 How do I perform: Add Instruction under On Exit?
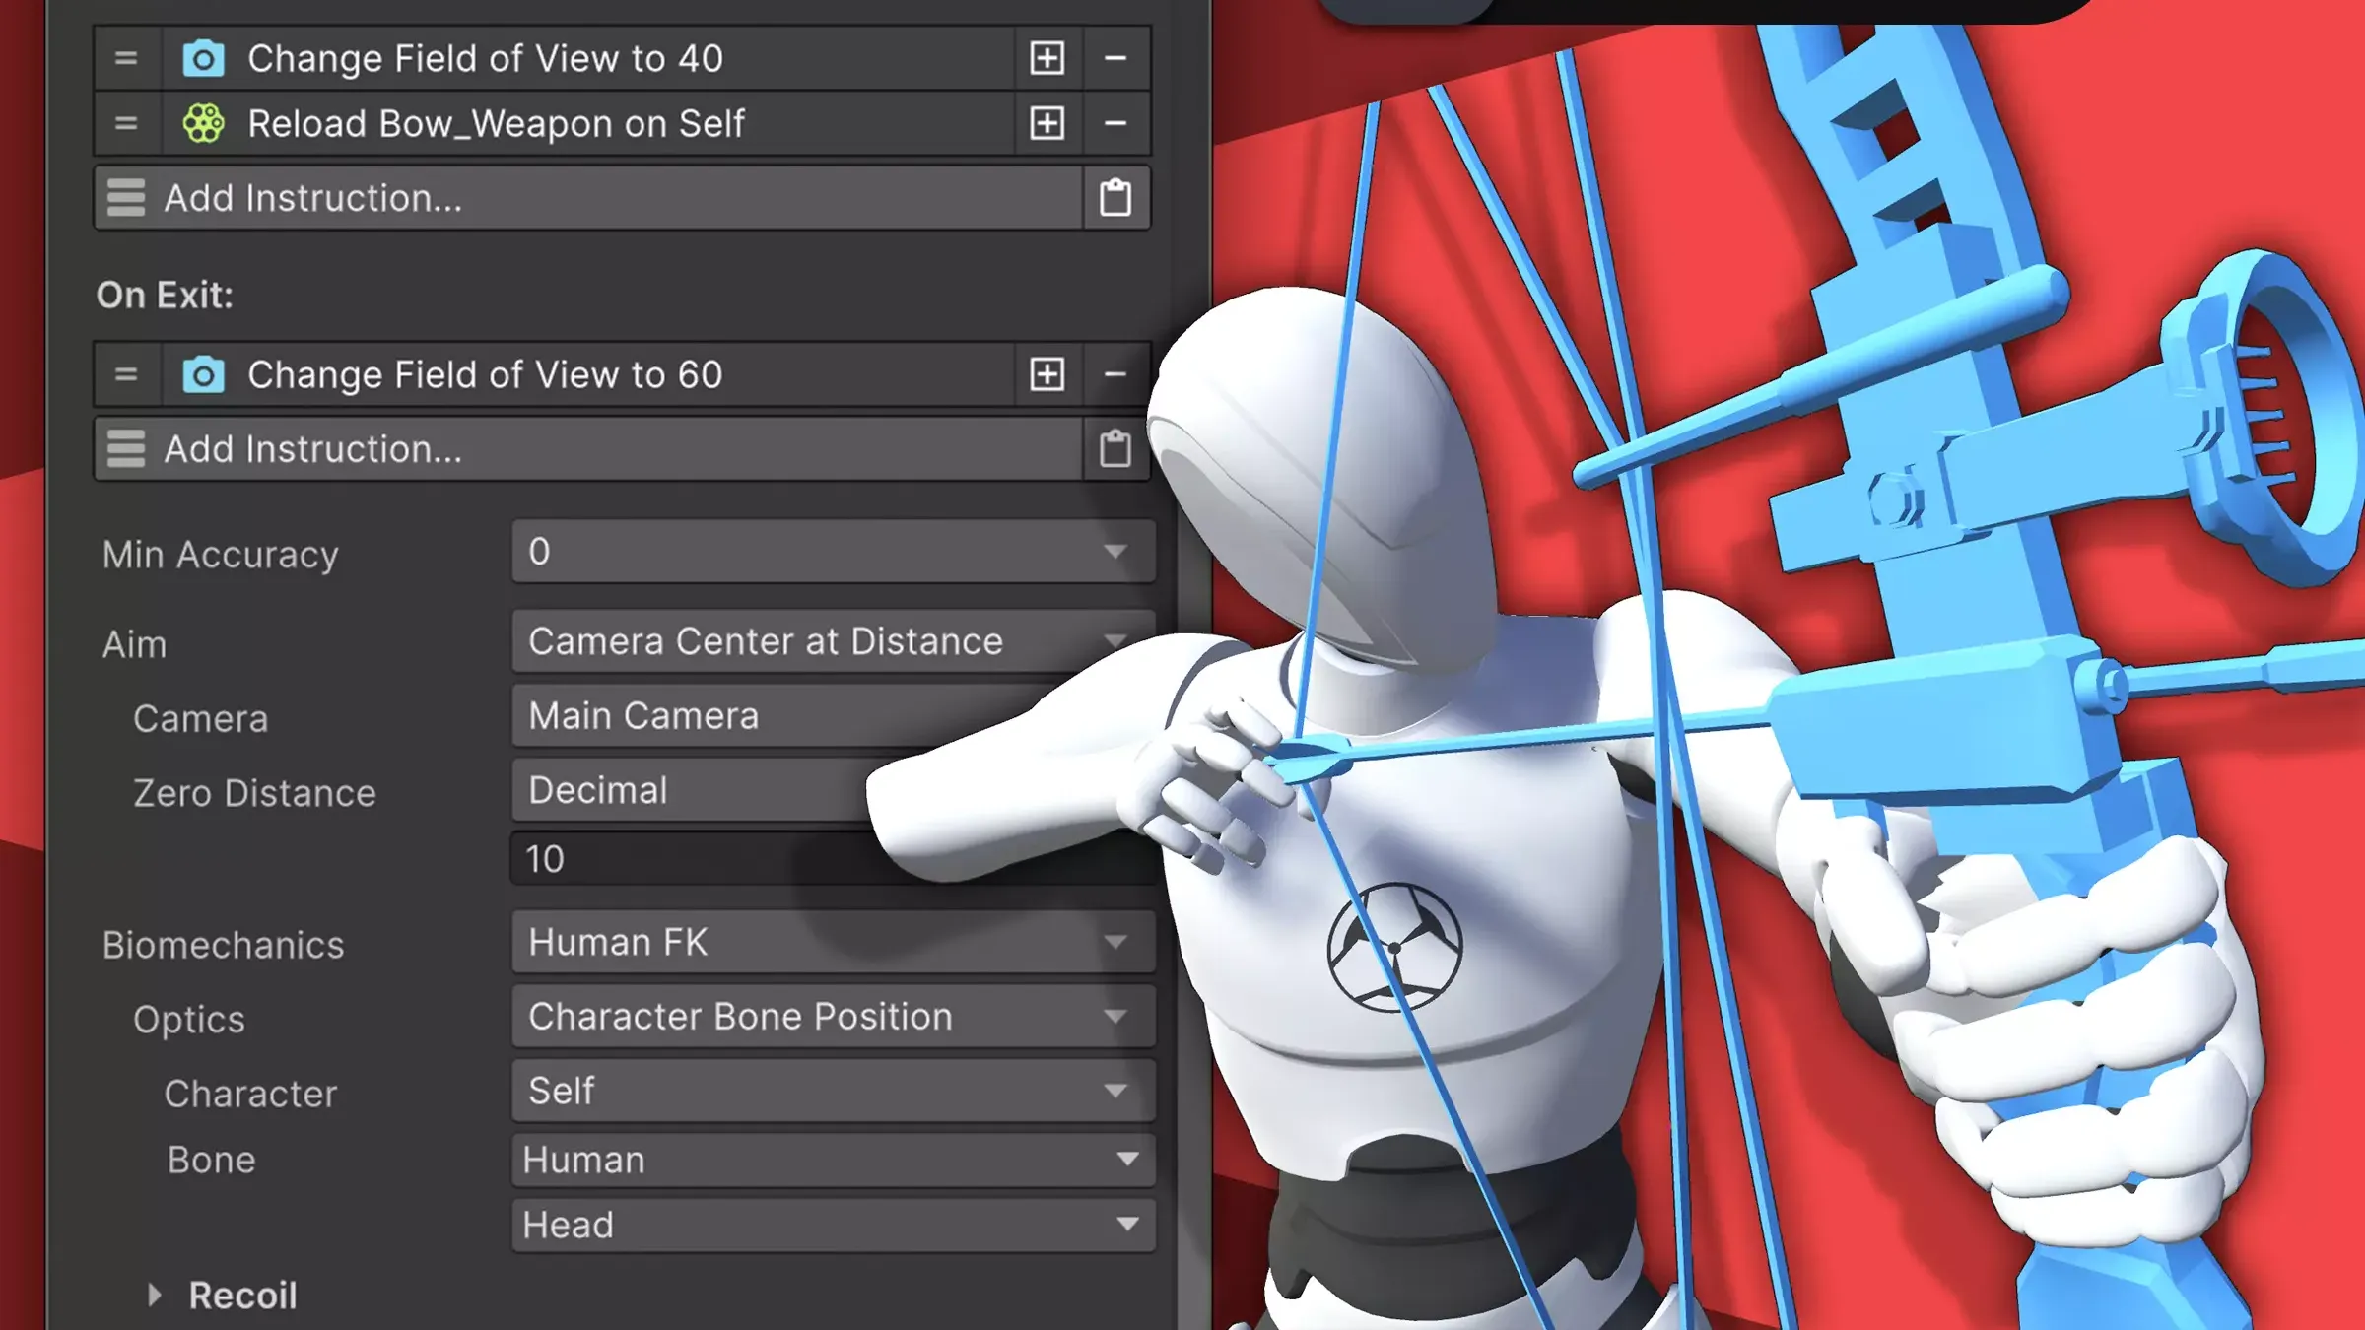click(x=589, y=449)
